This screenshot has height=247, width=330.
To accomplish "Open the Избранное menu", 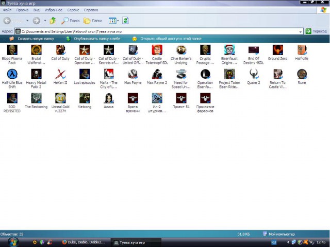I will (x=54, y=10).
